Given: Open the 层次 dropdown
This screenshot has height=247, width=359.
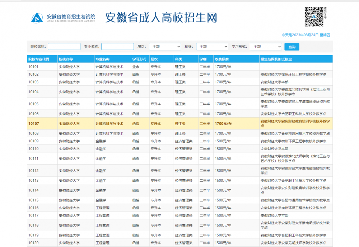Looking at the screenshot, I should pos(165,47).
